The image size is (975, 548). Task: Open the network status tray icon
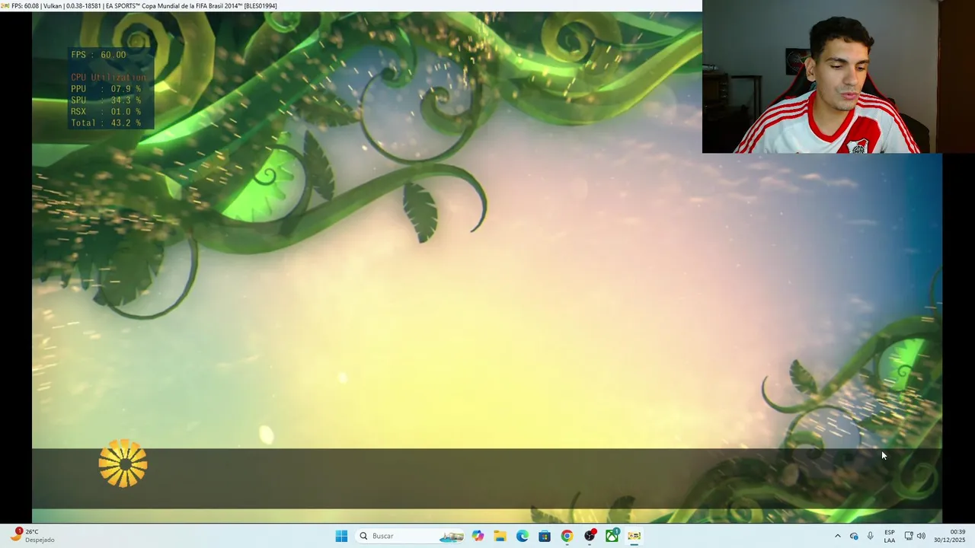pyautogui.click(x=909, y=536)
